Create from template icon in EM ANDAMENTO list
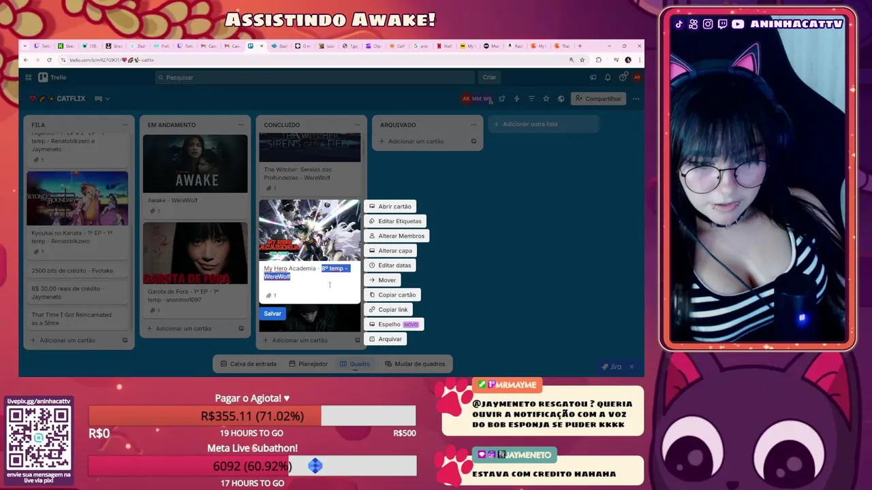The image size is (872, 490). (x=240, y=329)
